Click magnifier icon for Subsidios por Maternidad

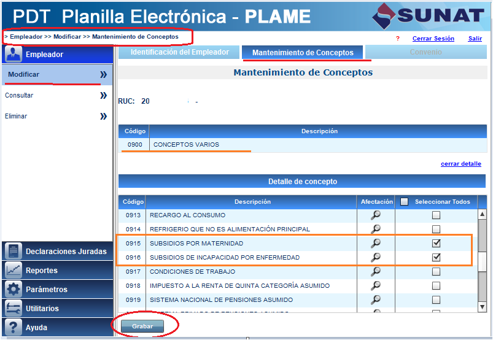[x=375, y=244]
